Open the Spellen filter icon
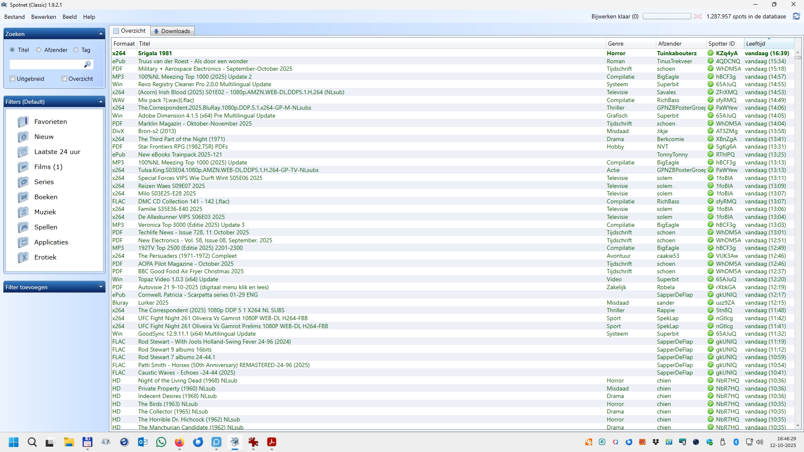The image size is (804, 452). pos(23,227)
